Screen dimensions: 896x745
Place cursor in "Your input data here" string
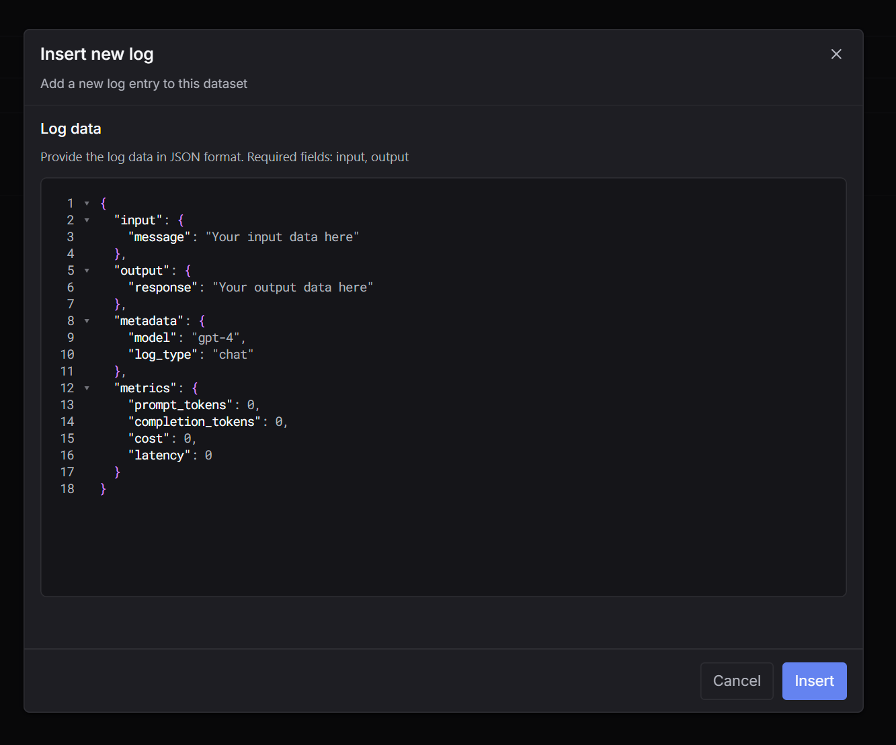click(x=282, y=237)
